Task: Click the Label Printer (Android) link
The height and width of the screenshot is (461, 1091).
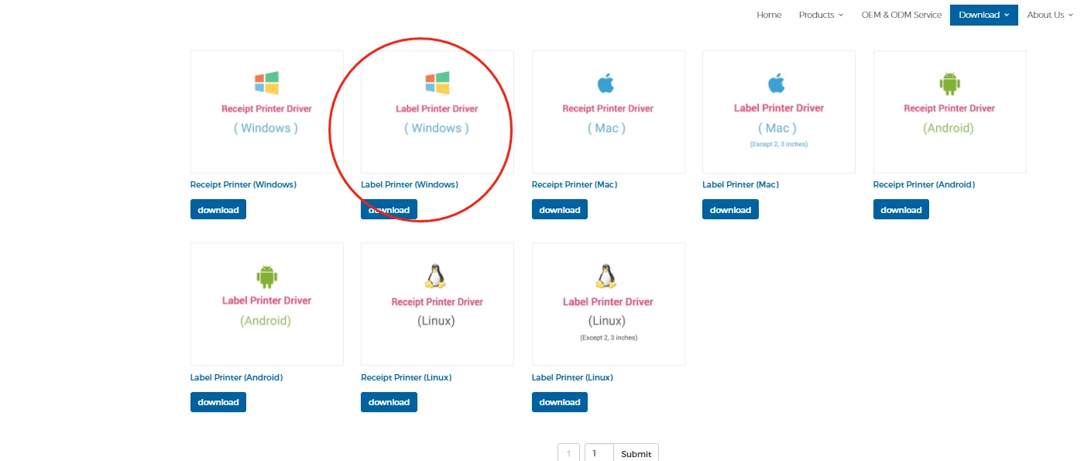Action: tap(236, 377)
